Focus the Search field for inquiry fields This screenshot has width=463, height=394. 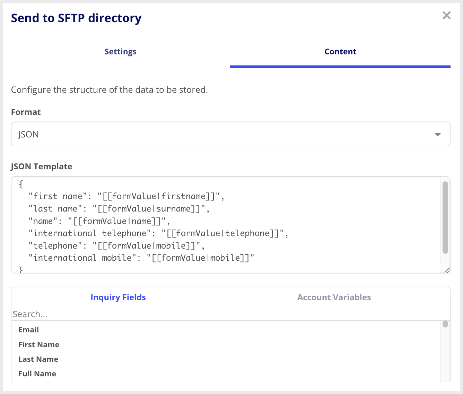point(231,314)
